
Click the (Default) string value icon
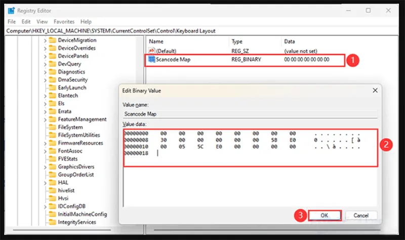[x=152, y=51]
